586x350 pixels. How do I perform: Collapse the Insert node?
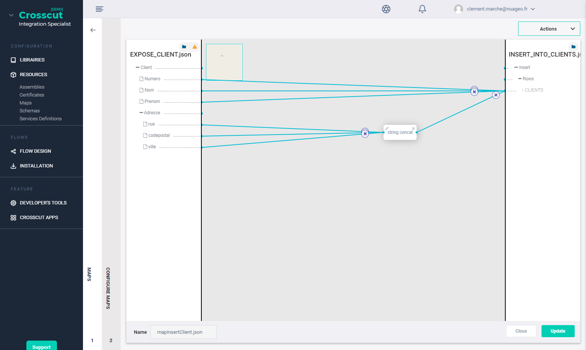(516, 68)
